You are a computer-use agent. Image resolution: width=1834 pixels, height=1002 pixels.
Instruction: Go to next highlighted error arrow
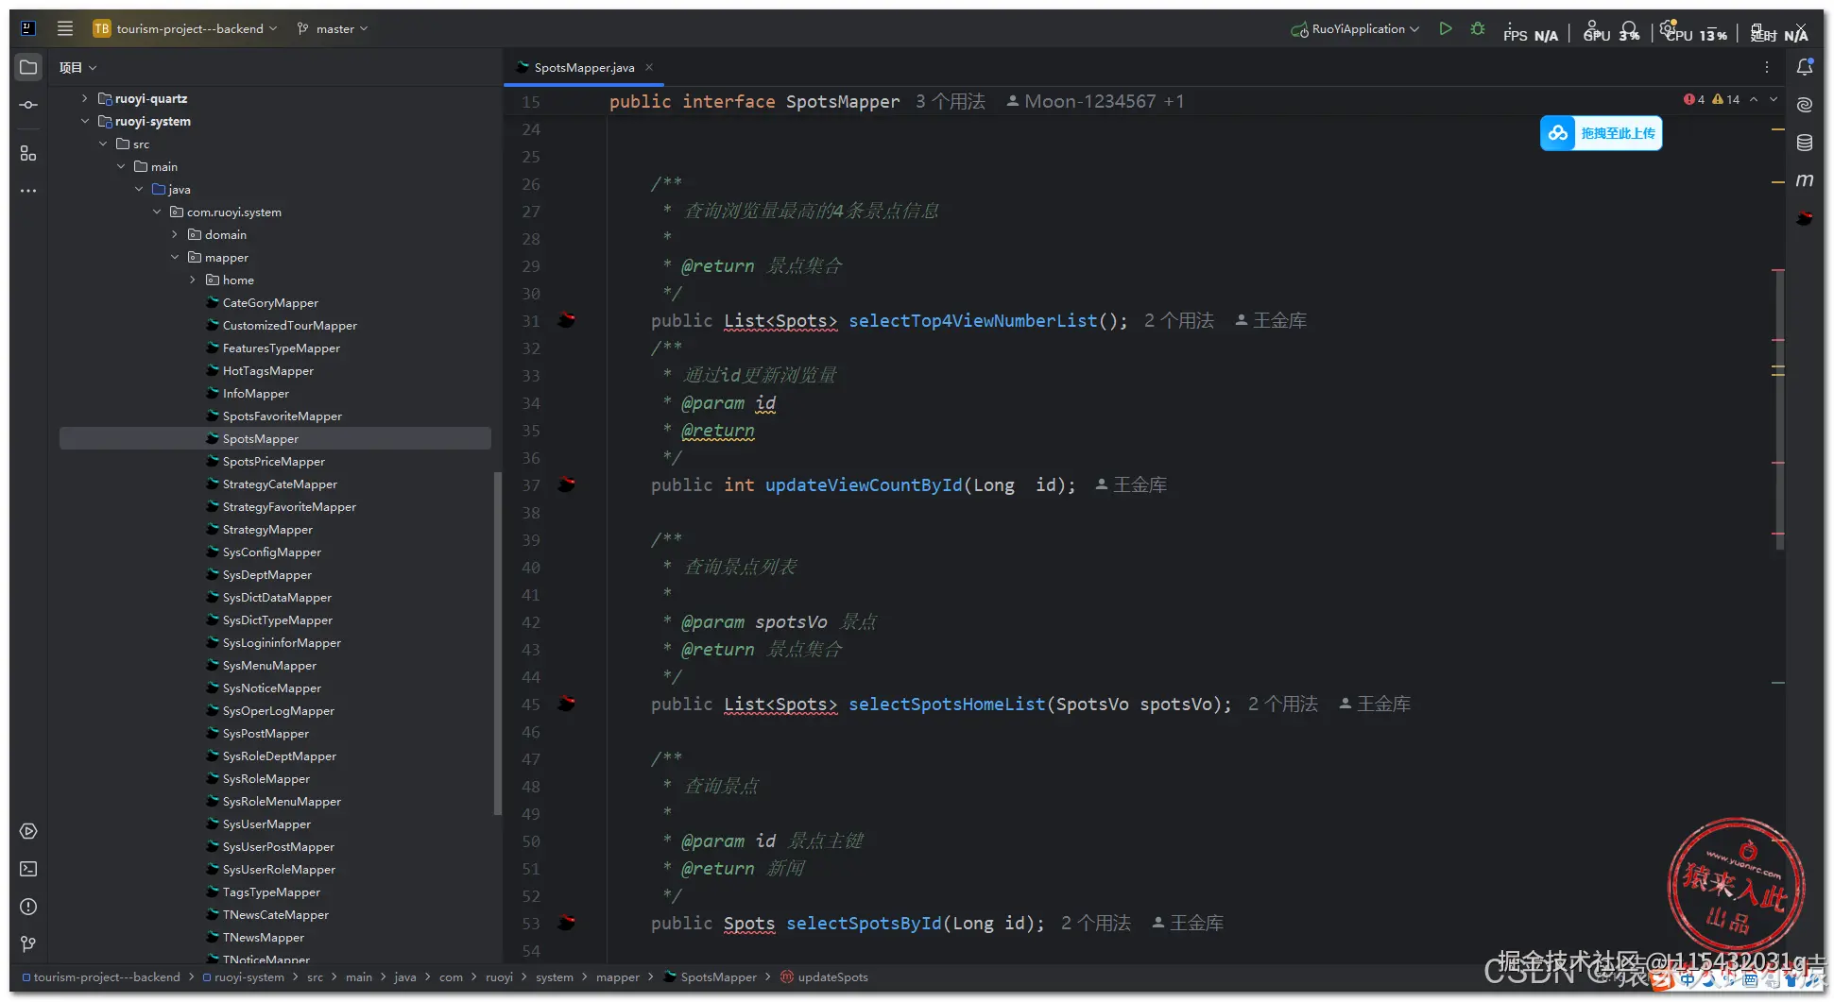tap(1774, 99)
